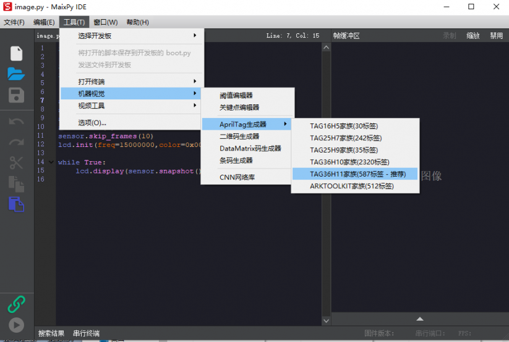
Task: Click the 禁用 button in frame buffer
Action: tap(497, 36)
